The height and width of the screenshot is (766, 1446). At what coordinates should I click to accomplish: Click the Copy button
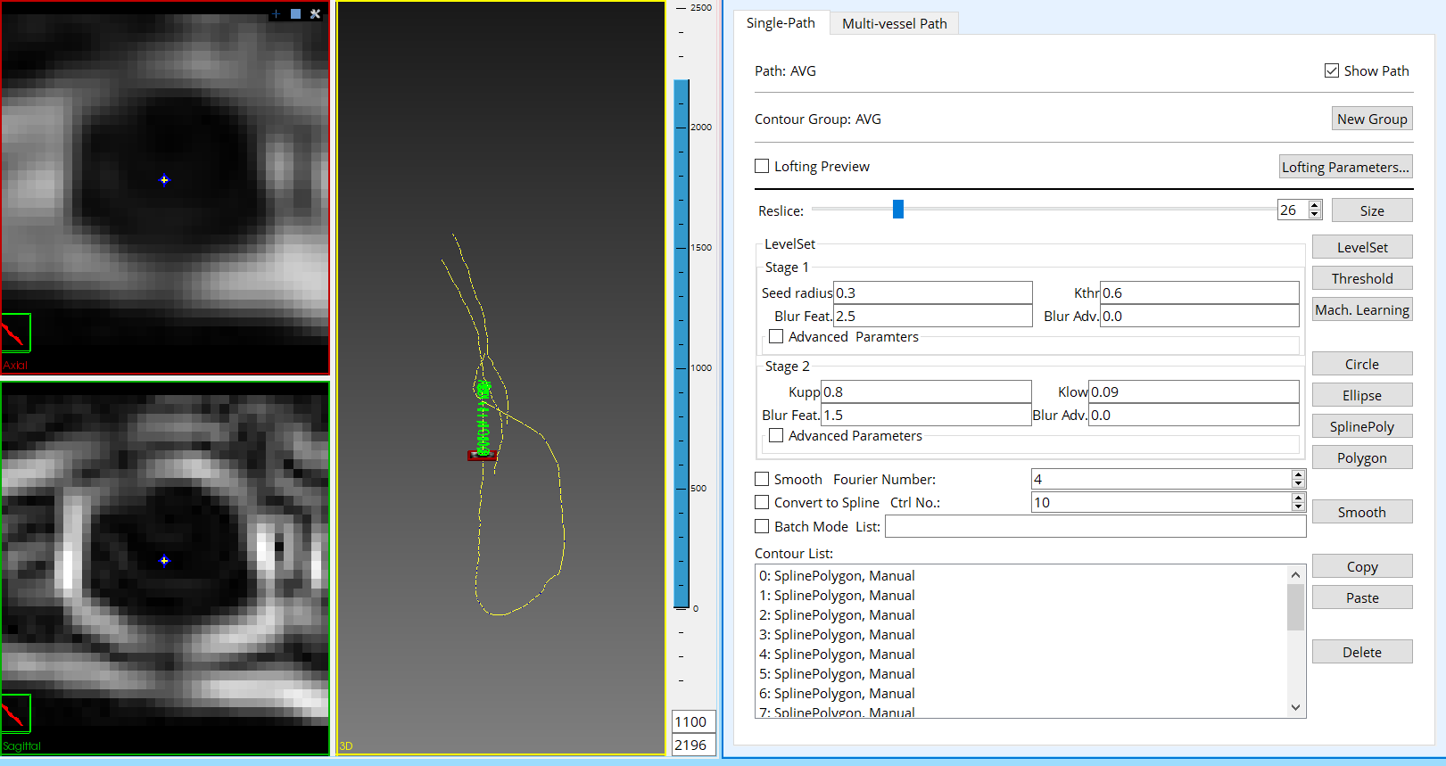1362,566
